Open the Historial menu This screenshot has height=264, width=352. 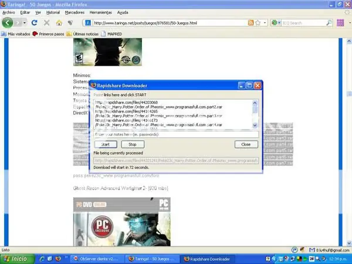(x=53, y=12)
